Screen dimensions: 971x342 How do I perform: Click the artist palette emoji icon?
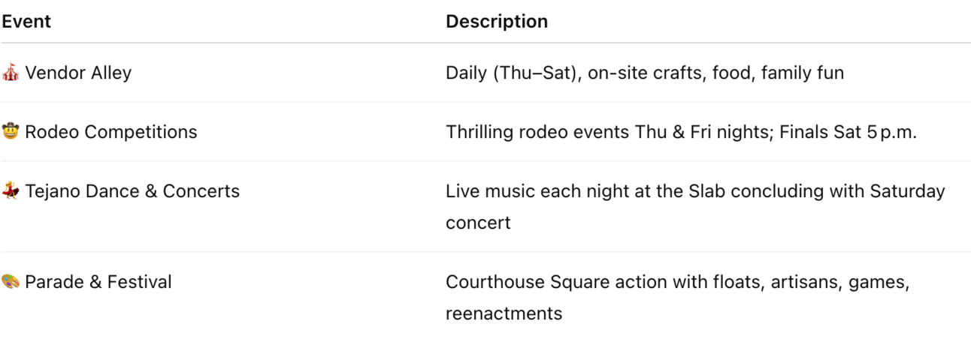10,282
